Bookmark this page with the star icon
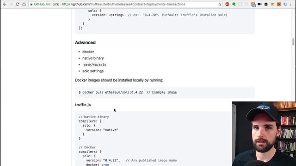The height and width of the screenshot is (166, 296). tap(220, 4)
